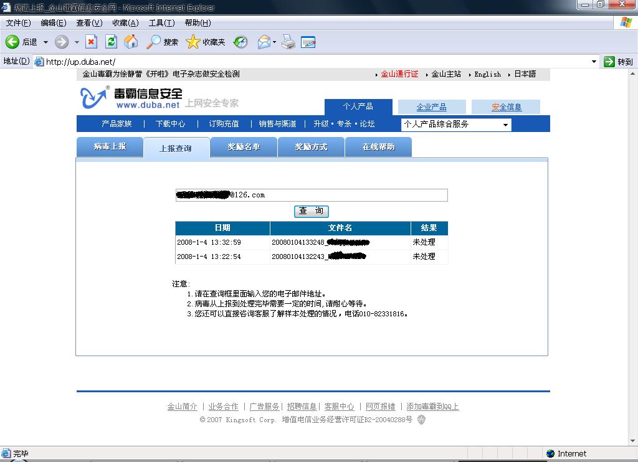Click the History icon in the toolbar
638x462 pixels.
tap(240, 42)
